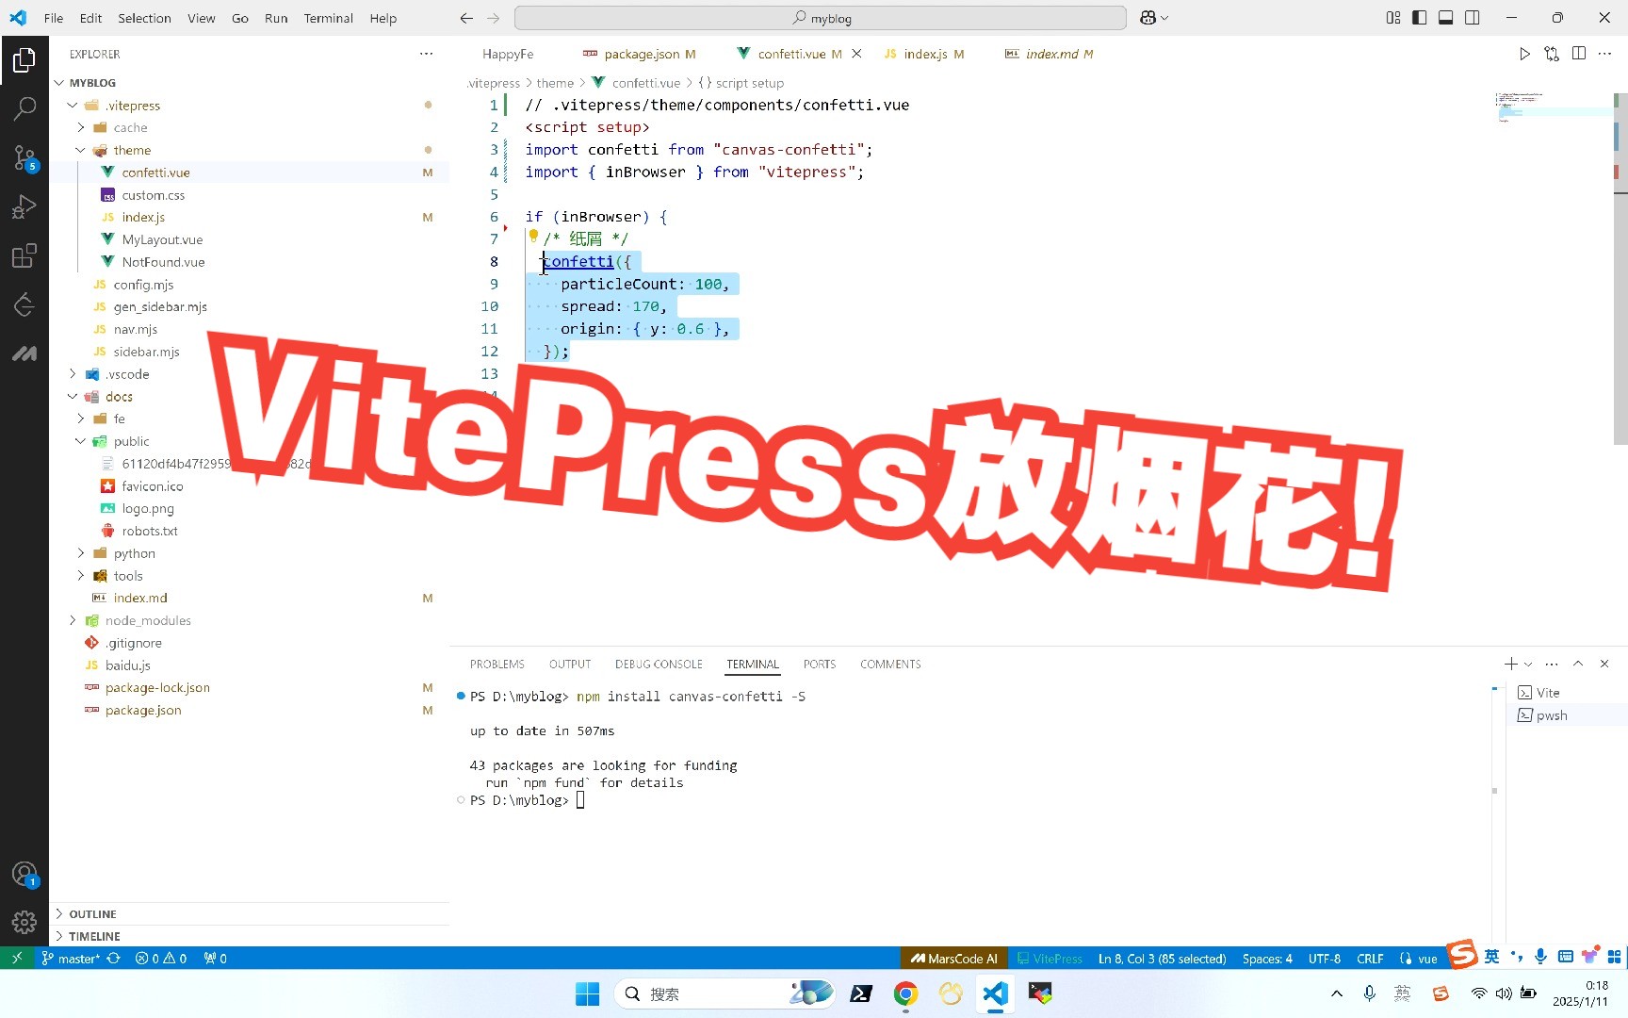
Task: Open the Open Changes compare icon
Action: coord(1552,54)
